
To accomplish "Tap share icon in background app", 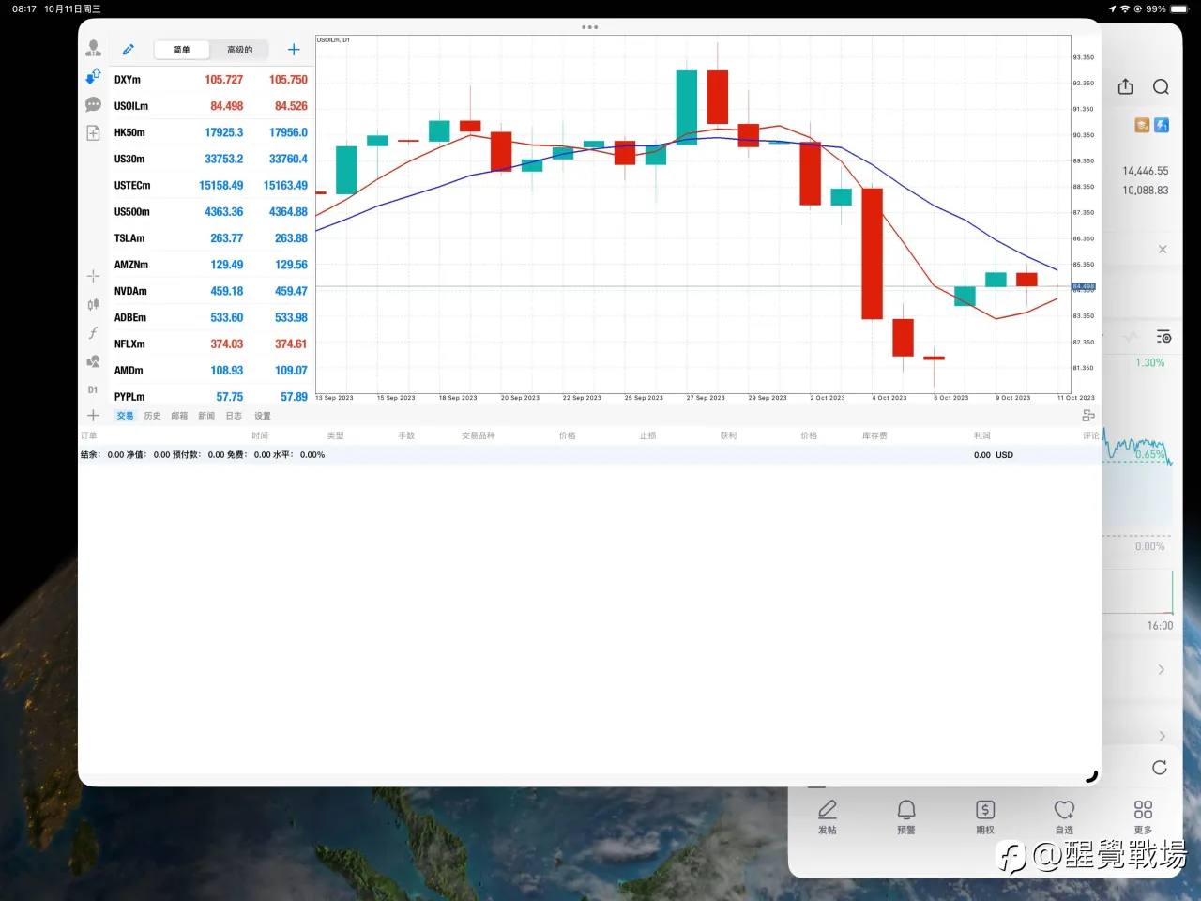I will 1126,86.
